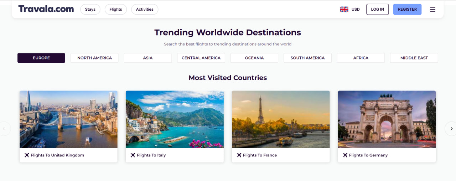Image resolution: width=456 pixels, height=181 pixels.
Task: Go to the Flights section
Action: [x=115, y=9]
